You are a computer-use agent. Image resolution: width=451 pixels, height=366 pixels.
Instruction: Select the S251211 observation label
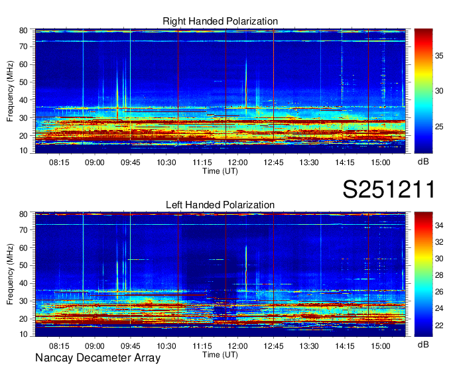(x=389, y=190)
